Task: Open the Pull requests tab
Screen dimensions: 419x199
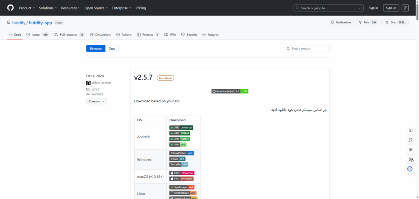Action: point(69,34)
